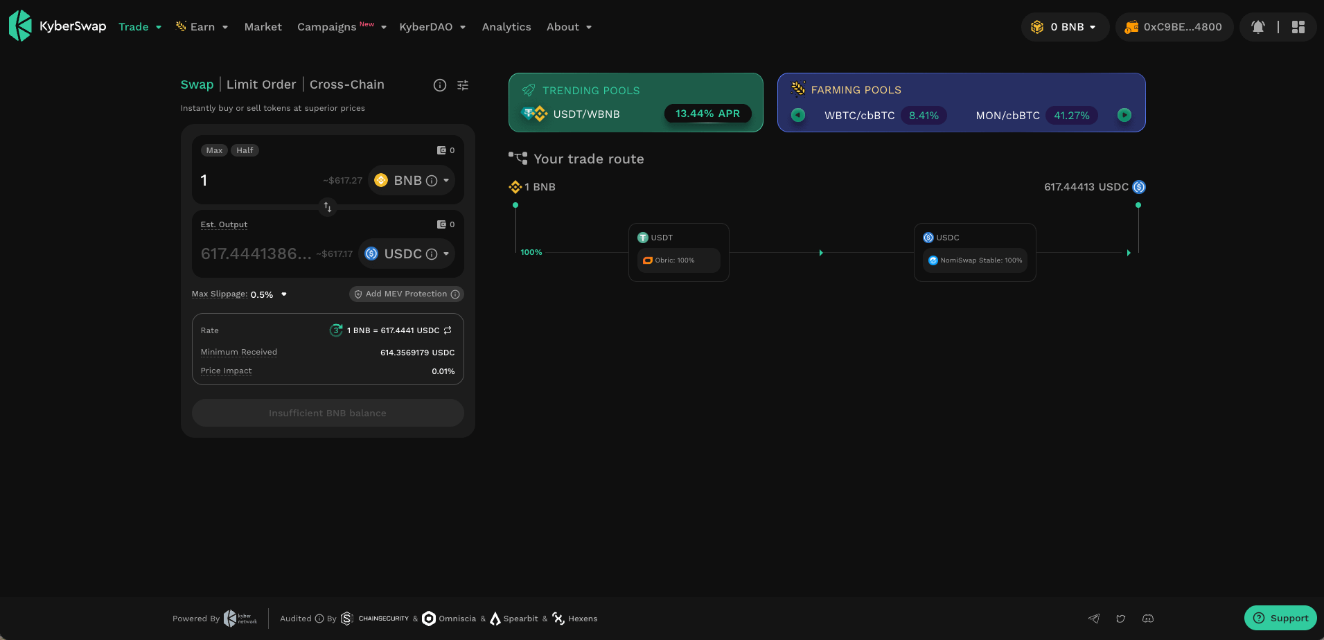Click the estimated output amount field

tap(256, 254)
